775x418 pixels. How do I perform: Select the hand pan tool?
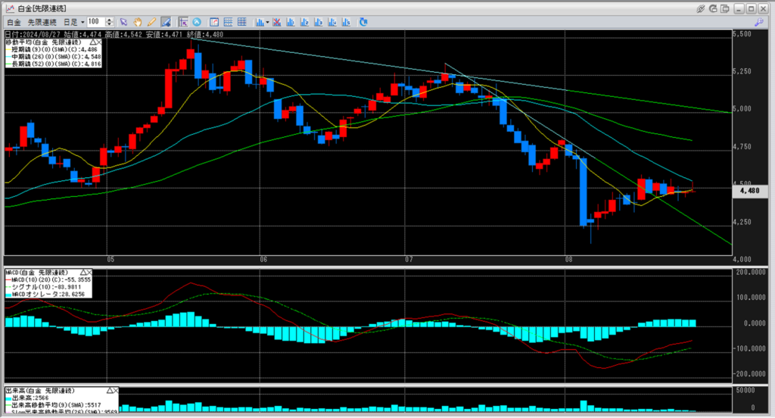[138, 22]
